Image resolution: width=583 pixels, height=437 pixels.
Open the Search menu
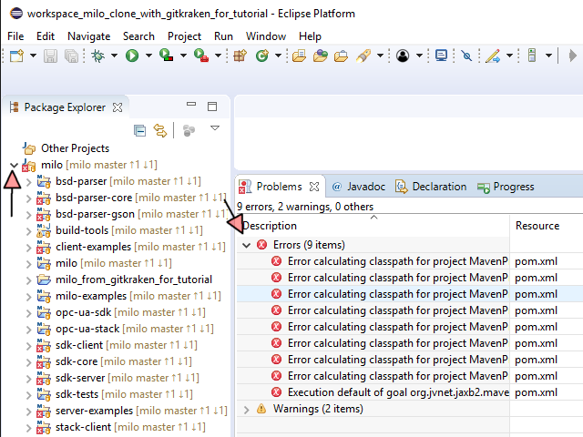pos(138,36)
